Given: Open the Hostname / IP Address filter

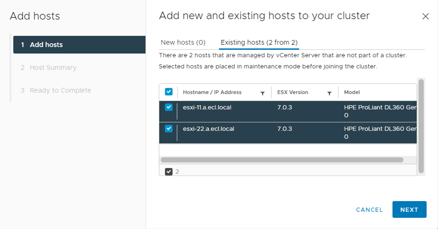Looking at the screenshot, I should pos(262,93).
